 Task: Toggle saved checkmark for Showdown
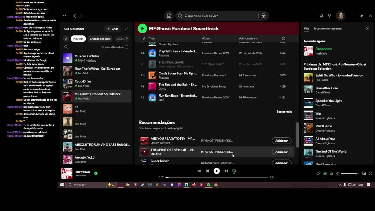(x=96, y=173)
